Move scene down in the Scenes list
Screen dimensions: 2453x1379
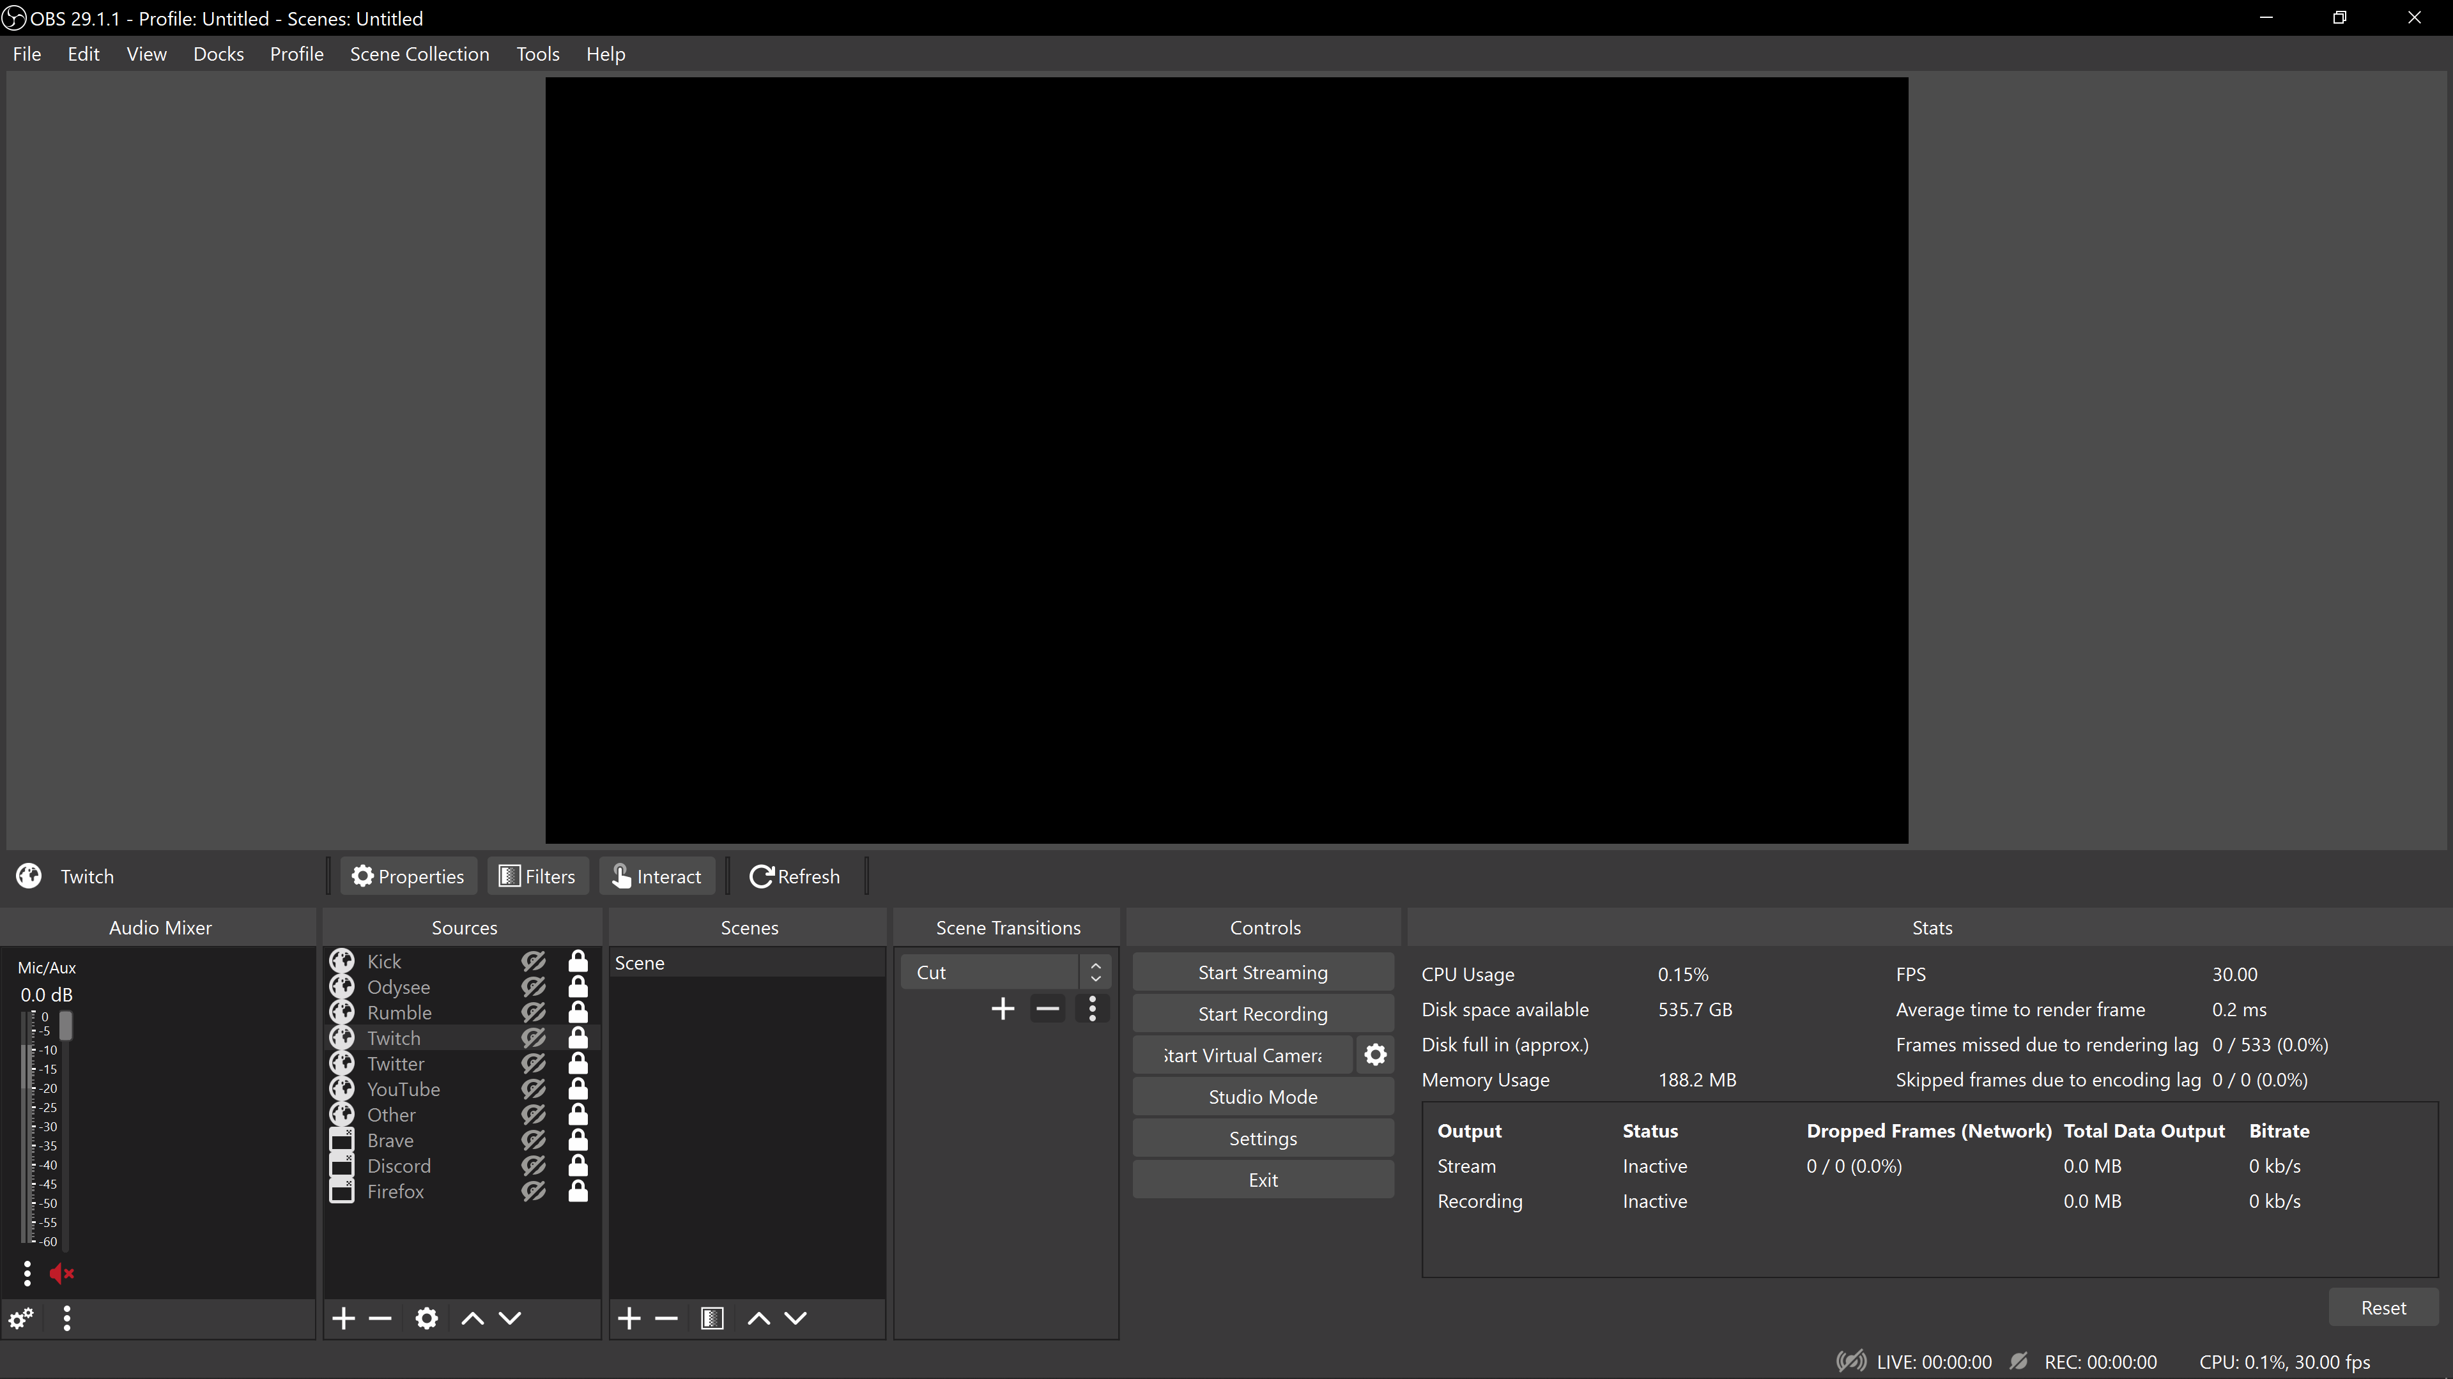tap(796, 1318)
